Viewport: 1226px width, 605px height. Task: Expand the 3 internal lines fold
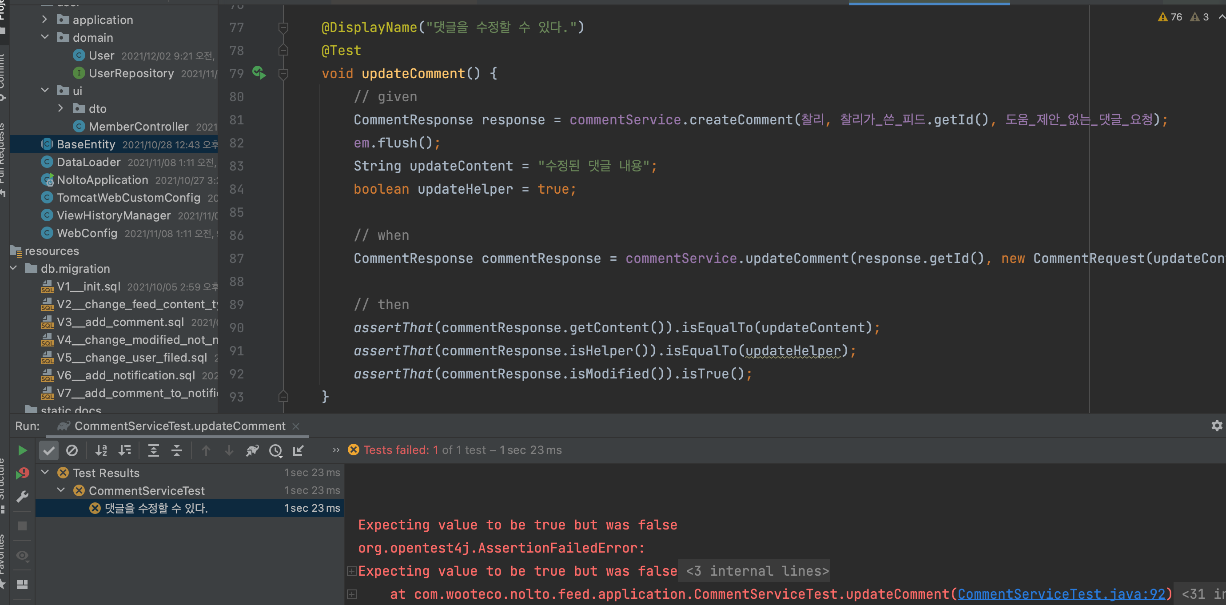click(x=757, y=571)
